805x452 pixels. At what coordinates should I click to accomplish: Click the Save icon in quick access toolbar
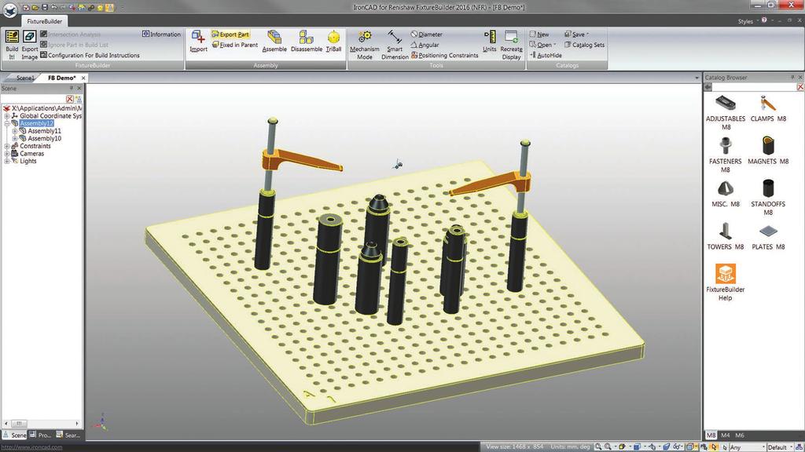point(45,8)
